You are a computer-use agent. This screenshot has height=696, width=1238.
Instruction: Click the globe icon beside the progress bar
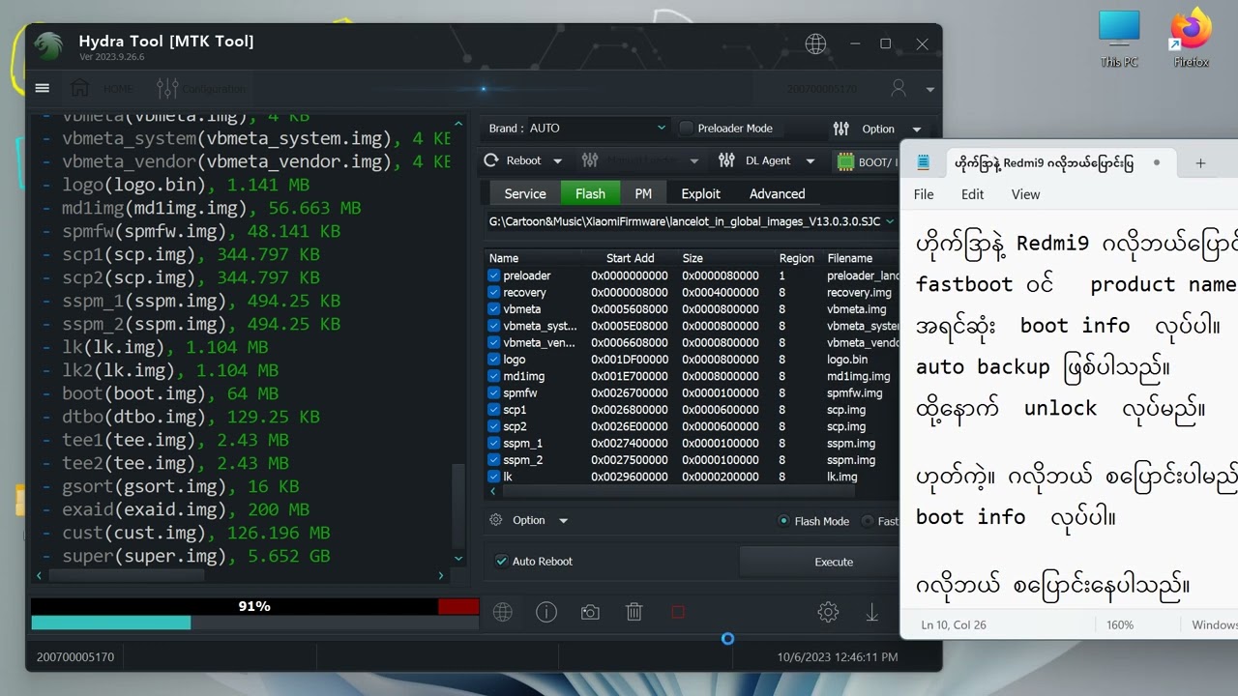tap(502, 612)
